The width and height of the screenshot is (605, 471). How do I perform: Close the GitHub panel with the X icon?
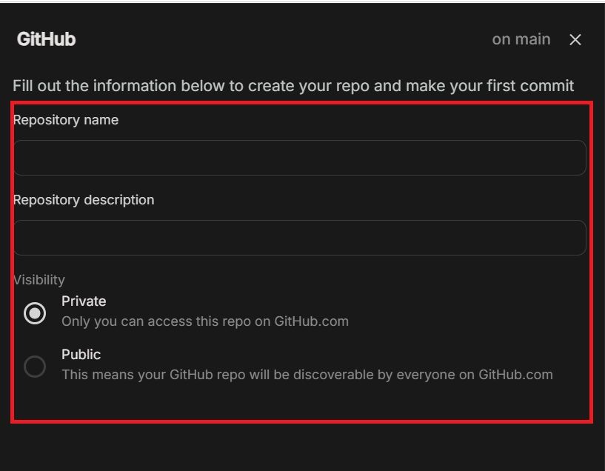575,40
